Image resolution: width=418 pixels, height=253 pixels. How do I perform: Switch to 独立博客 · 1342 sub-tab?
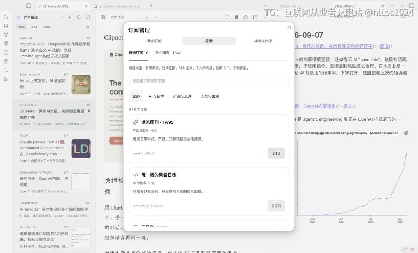coord(168,53)
